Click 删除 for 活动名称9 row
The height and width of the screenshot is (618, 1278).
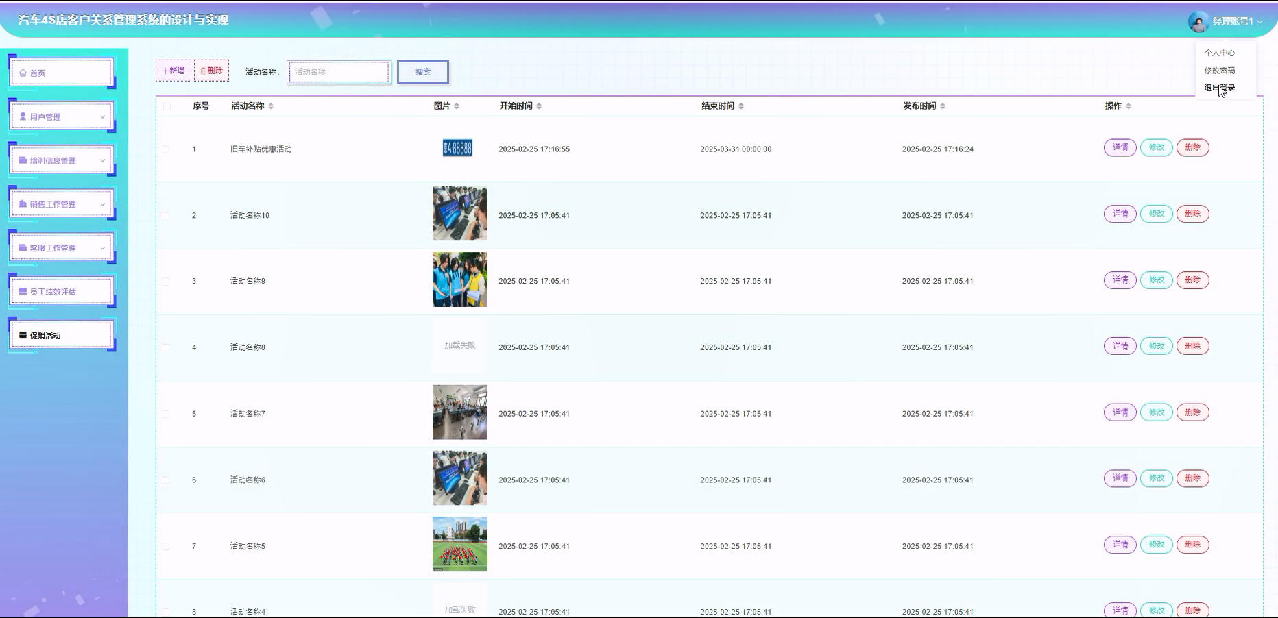1193,280
